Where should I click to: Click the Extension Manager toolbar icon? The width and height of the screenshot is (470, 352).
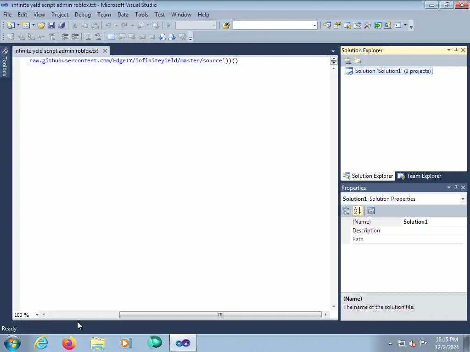[x=387, y=26]
